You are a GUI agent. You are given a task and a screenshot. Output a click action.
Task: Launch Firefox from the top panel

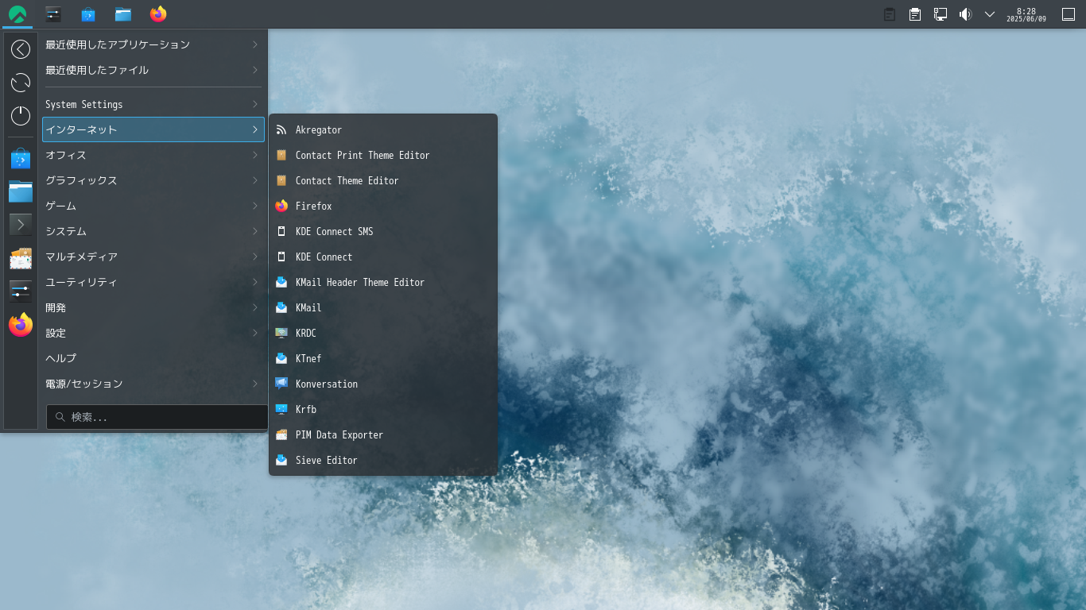coord(158,14)
